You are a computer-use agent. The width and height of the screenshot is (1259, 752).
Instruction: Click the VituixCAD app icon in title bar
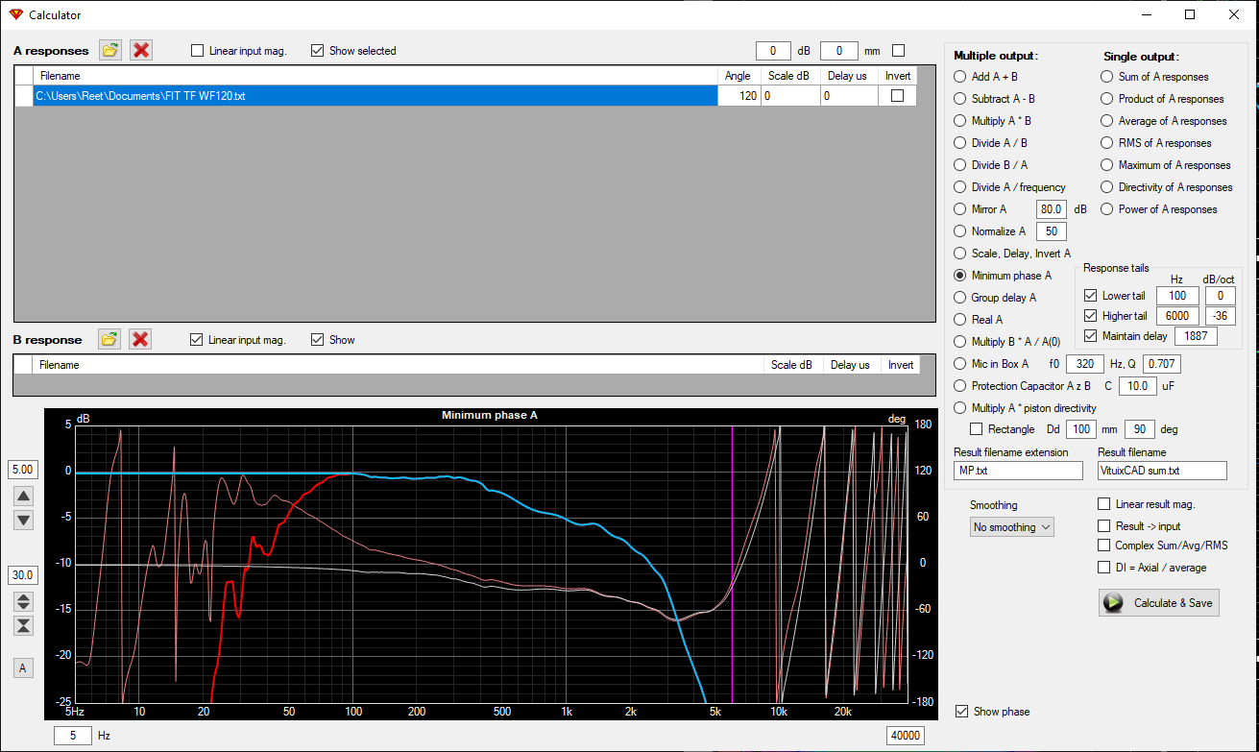(x=14, y=14)
